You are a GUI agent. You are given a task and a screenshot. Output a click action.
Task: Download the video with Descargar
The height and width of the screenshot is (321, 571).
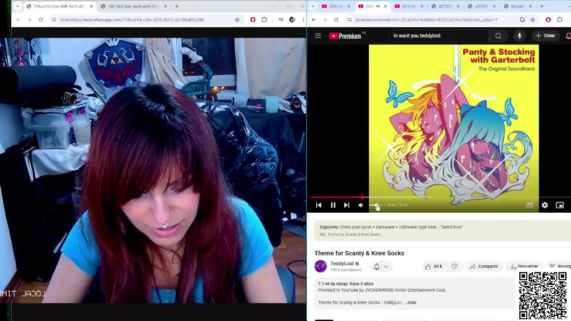click(x=524, y=266)
